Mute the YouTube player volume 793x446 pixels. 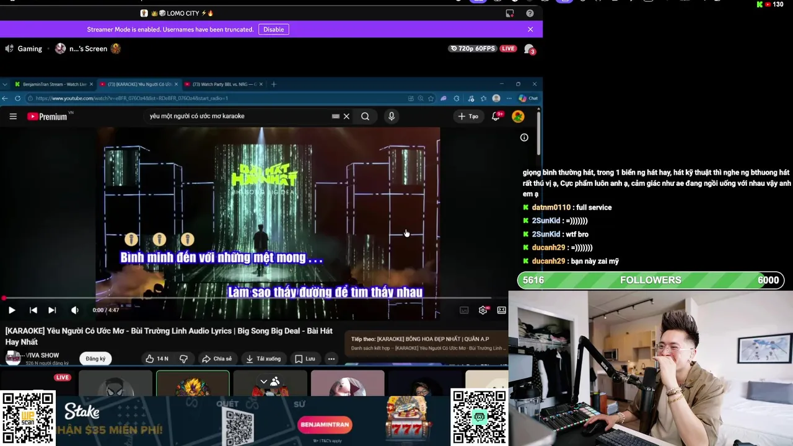(74, 310)
